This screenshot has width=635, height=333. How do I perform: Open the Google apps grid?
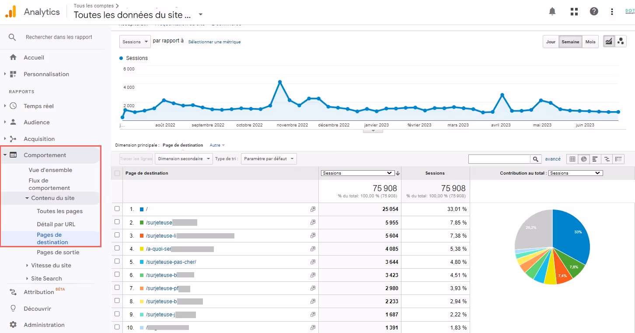[x=574, y=11]
